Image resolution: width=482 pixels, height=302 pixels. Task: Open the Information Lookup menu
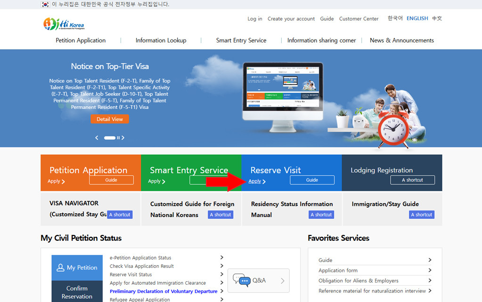[161, 41]
